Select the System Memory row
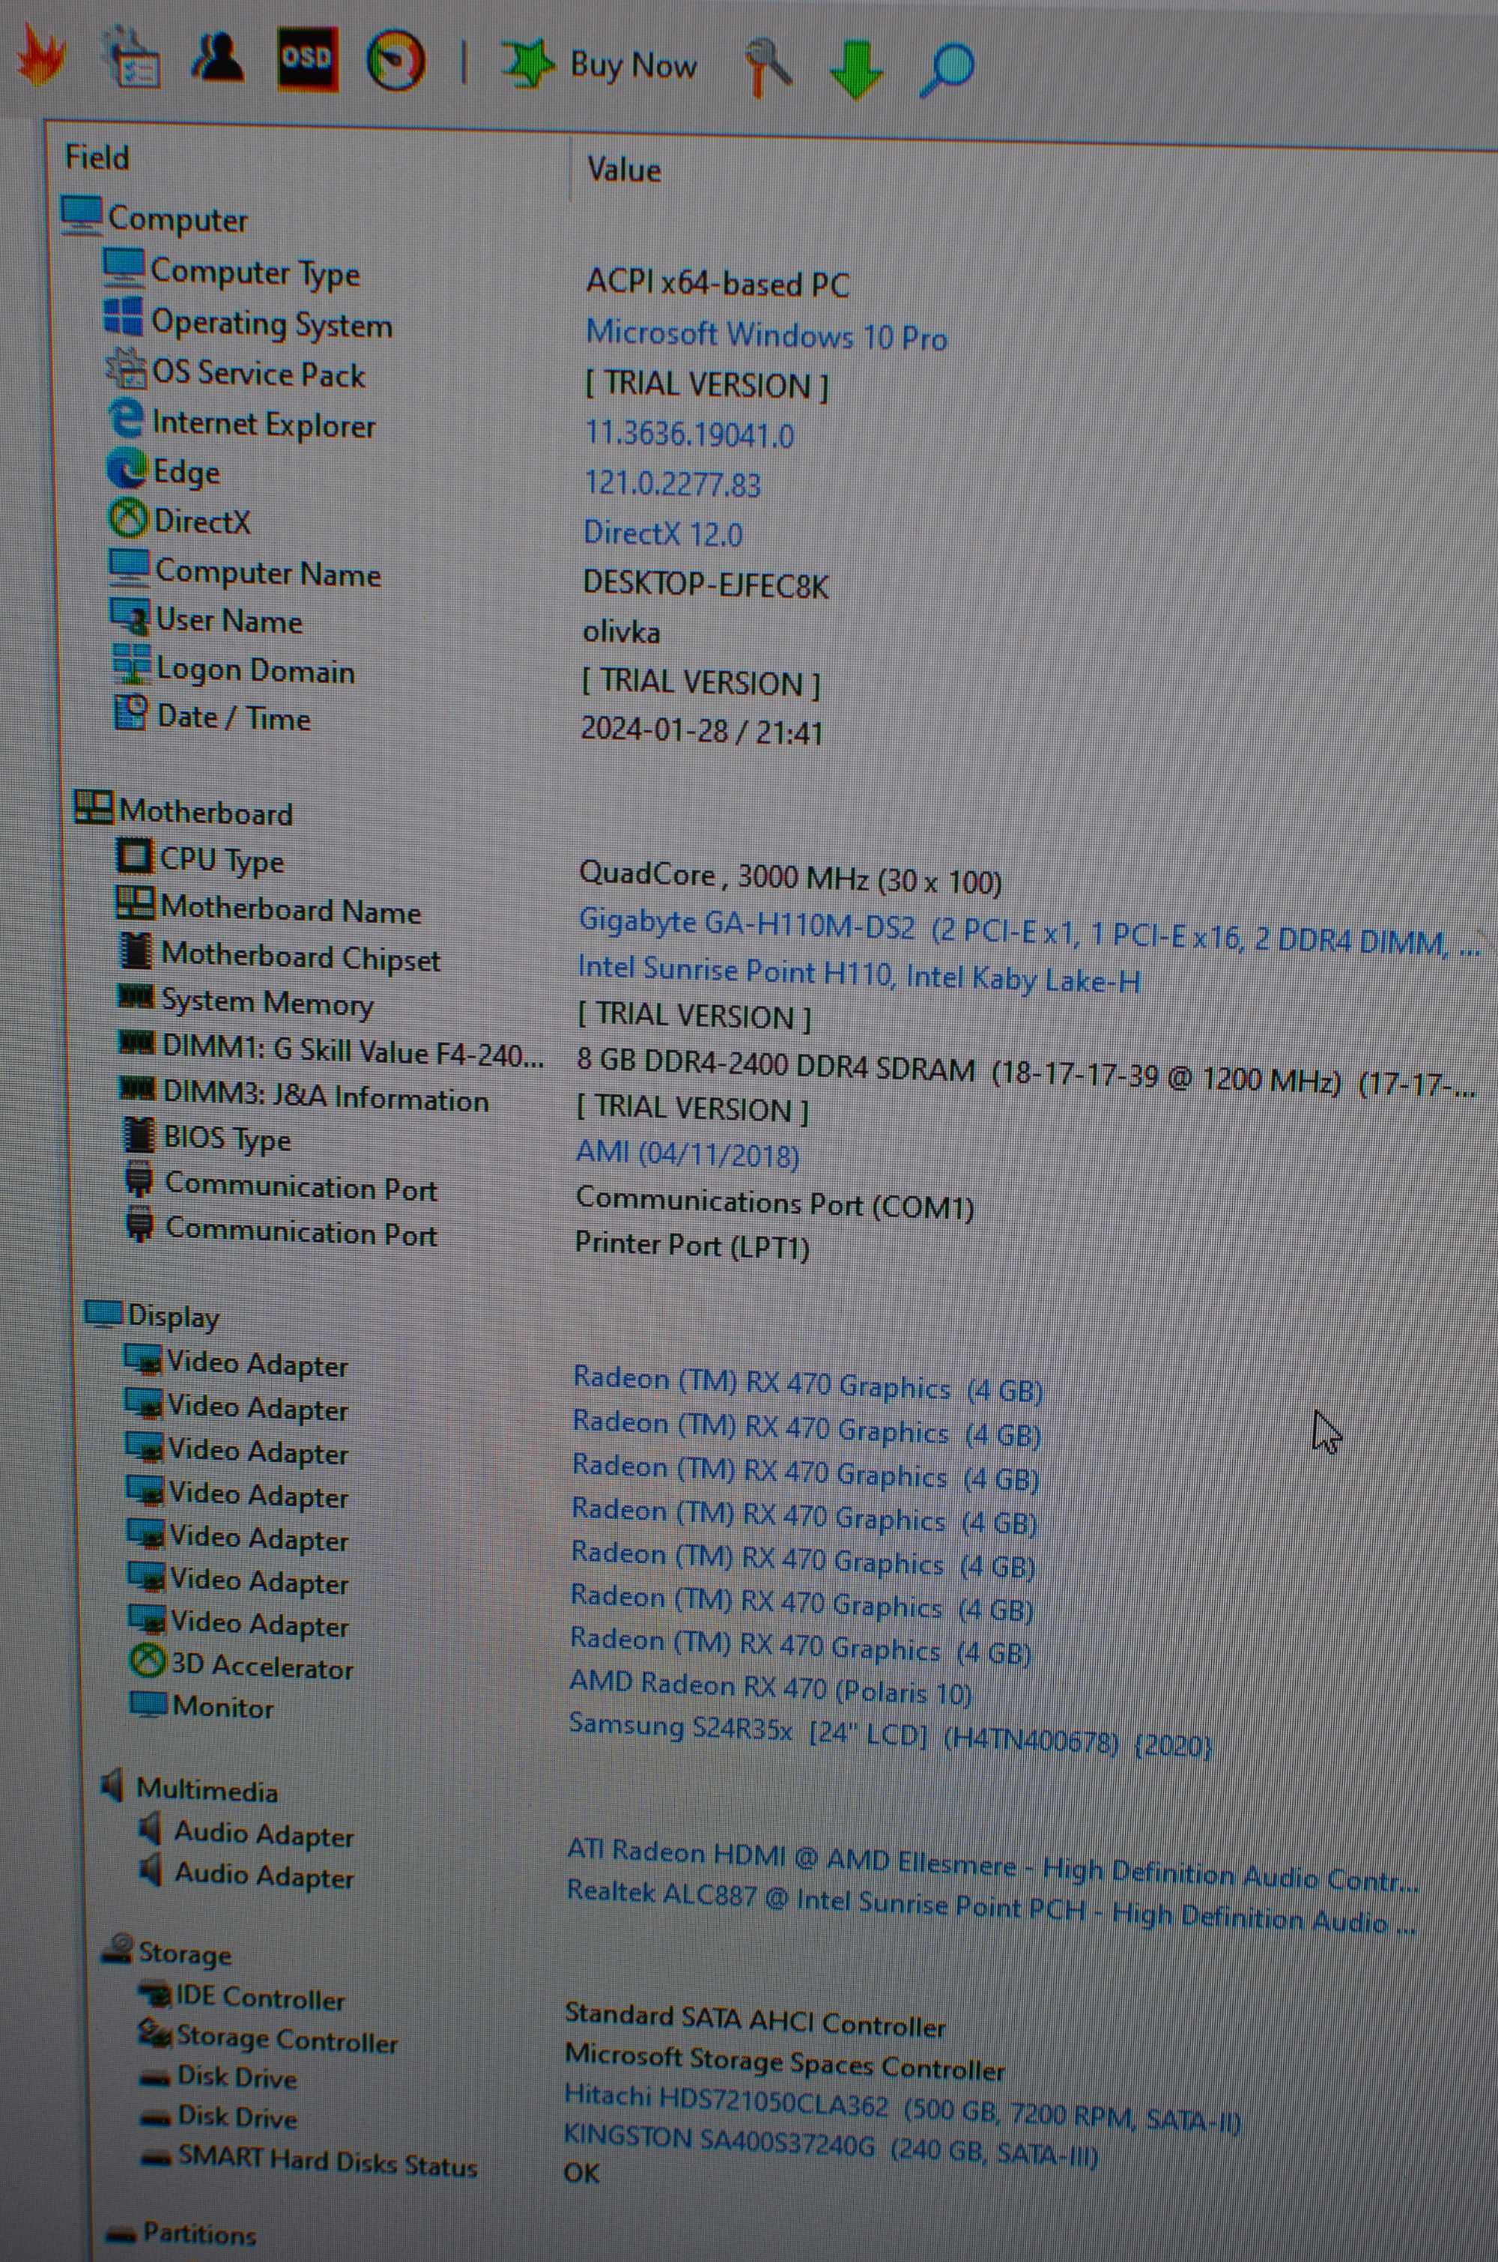1498x2262 pixels. pyautogui.click(x=246, y=1001)
